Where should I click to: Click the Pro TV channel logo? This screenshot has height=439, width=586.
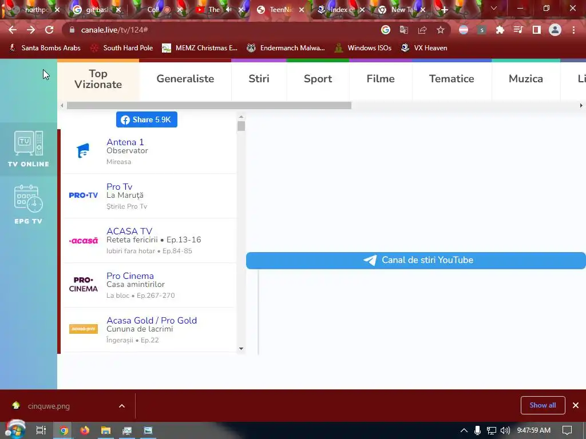(84, 195)
